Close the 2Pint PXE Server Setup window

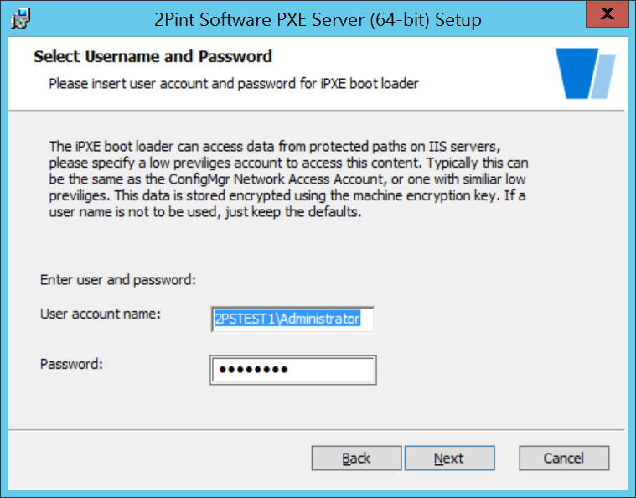click(x=607, y=13)
